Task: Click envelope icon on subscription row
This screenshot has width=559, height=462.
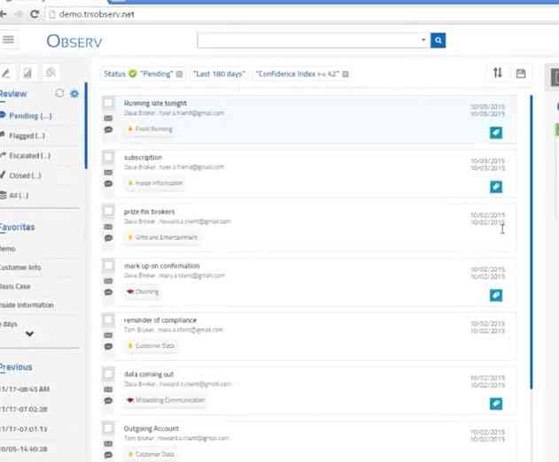Action: pos(108,173)
